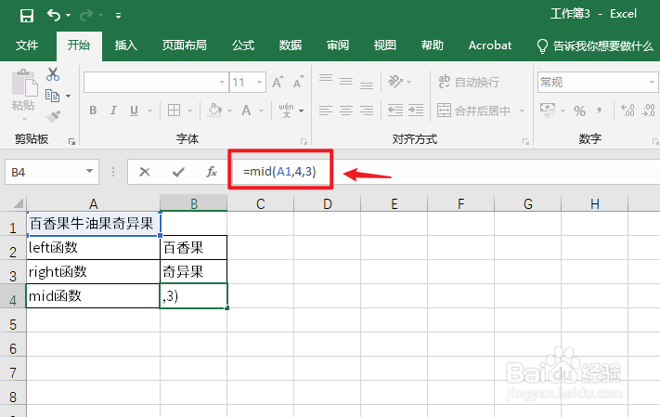
Task: Click the Name Box showing B4
Action: pos(52,172)
